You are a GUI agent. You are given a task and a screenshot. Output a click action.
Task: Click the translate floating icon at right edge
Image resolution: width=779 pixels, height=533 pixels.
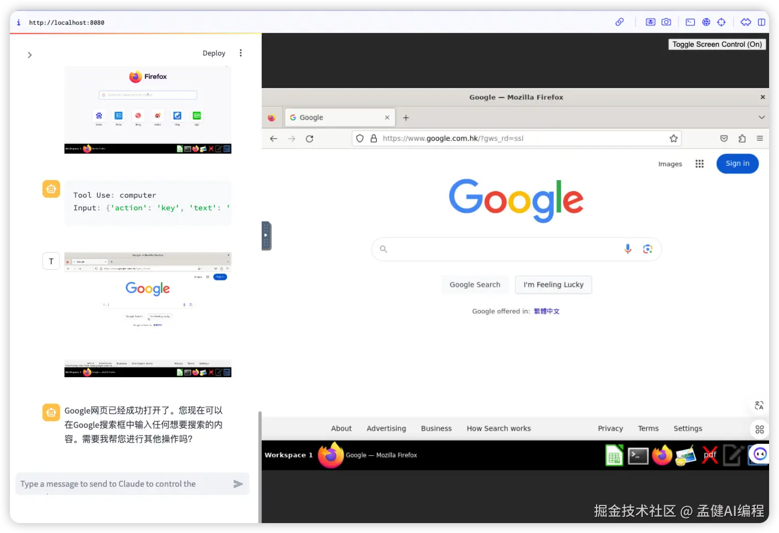click(759, 405)
